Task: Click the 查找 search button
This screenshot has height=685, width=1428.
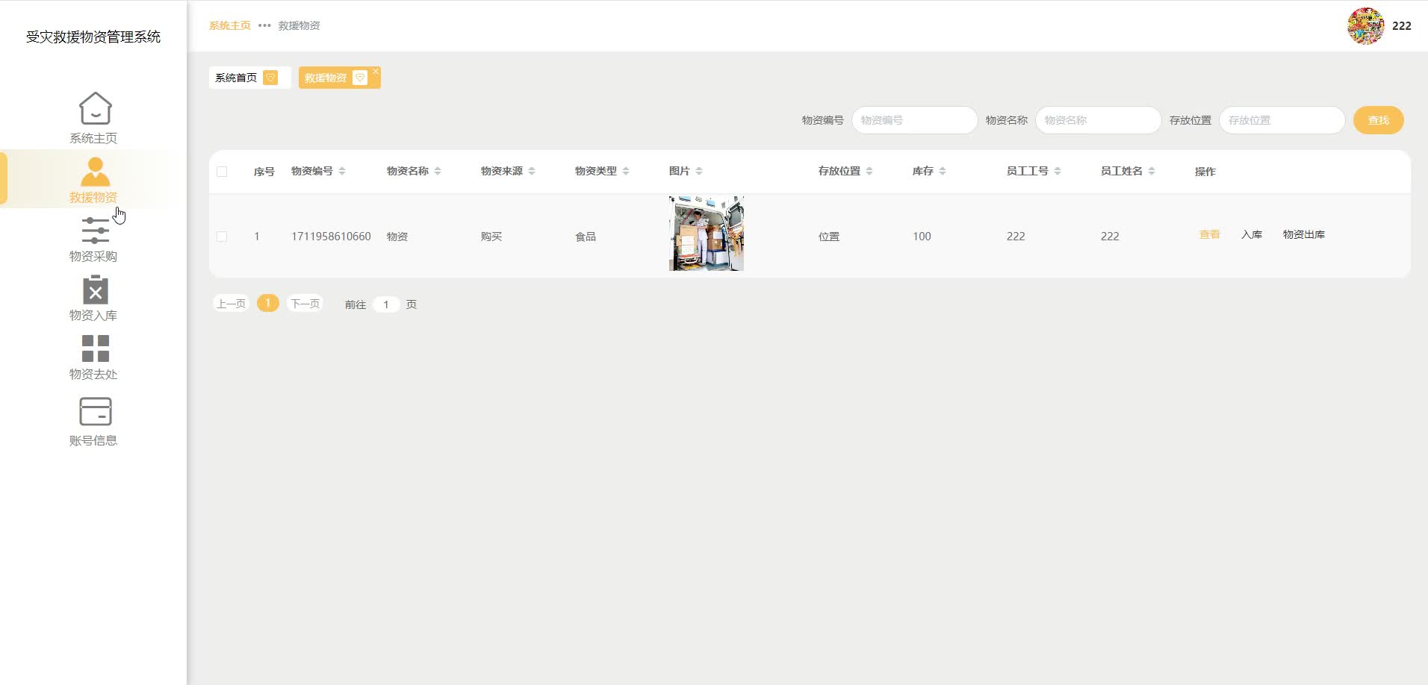Action: (x=1378, y=120)
